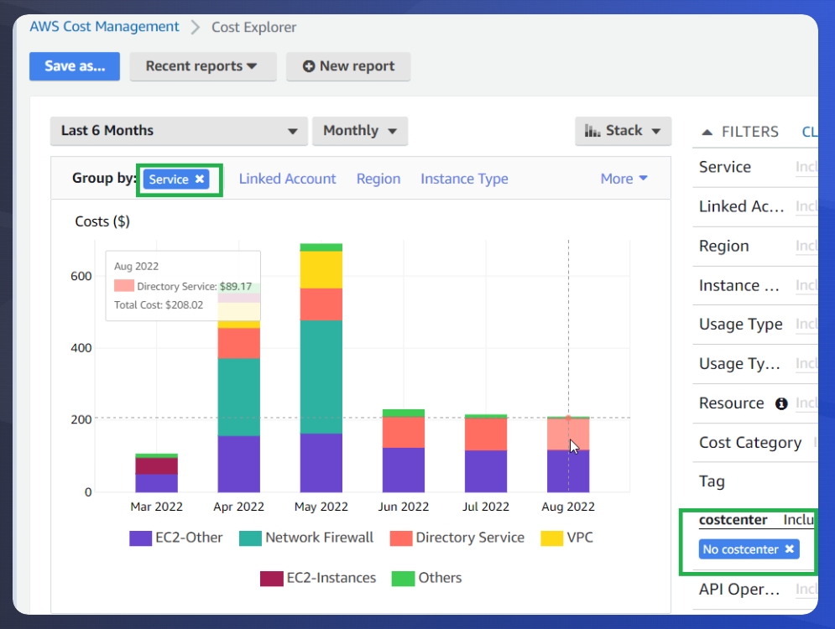Collapse the FILTERS panel arrow
The height and width of the screenshot is (629, 835).
(x=707, y=132)
